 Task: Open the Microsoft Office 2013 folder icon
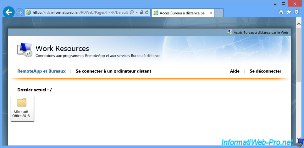[22, 102]
